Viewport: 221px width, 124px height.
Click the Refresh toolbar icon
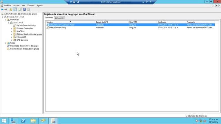(x=20, y=10)
